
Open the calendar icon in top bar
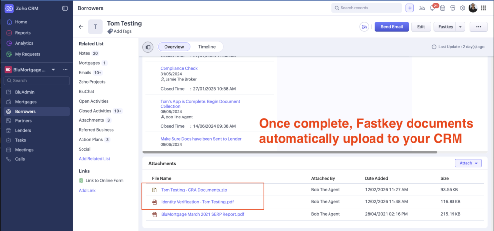pyautogui.click(x=443, y=8)
